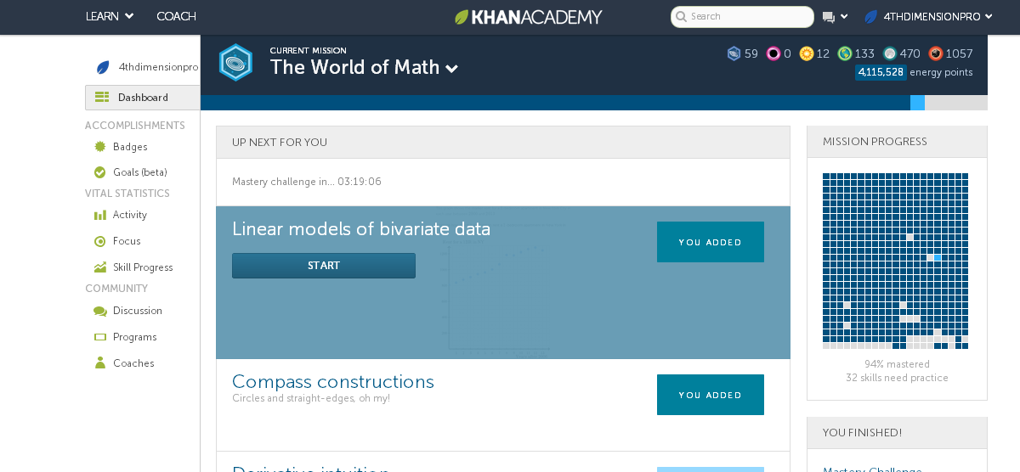Click the Badges gear icon in sidebar
Viewport: 1020px width, 472px height.
(x=100, y=147)
